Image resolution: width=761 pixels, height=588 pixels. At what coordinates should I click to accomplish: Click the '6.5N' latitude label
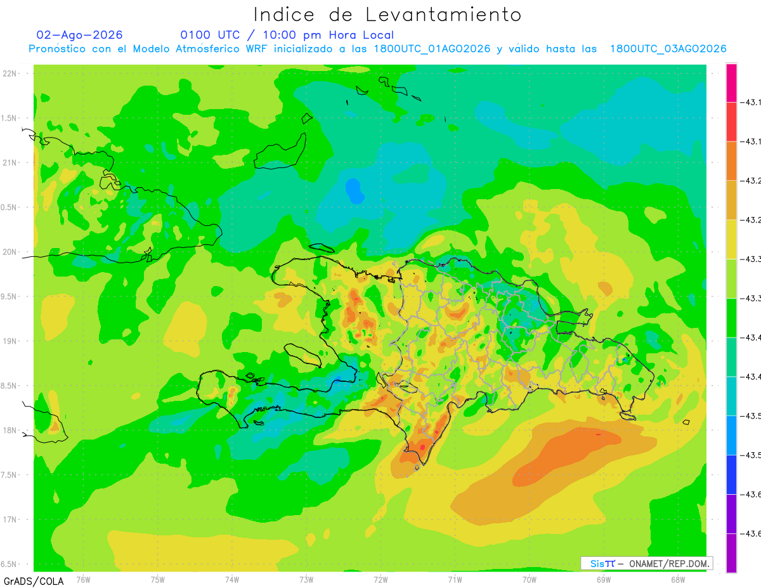tap(8, 564)
